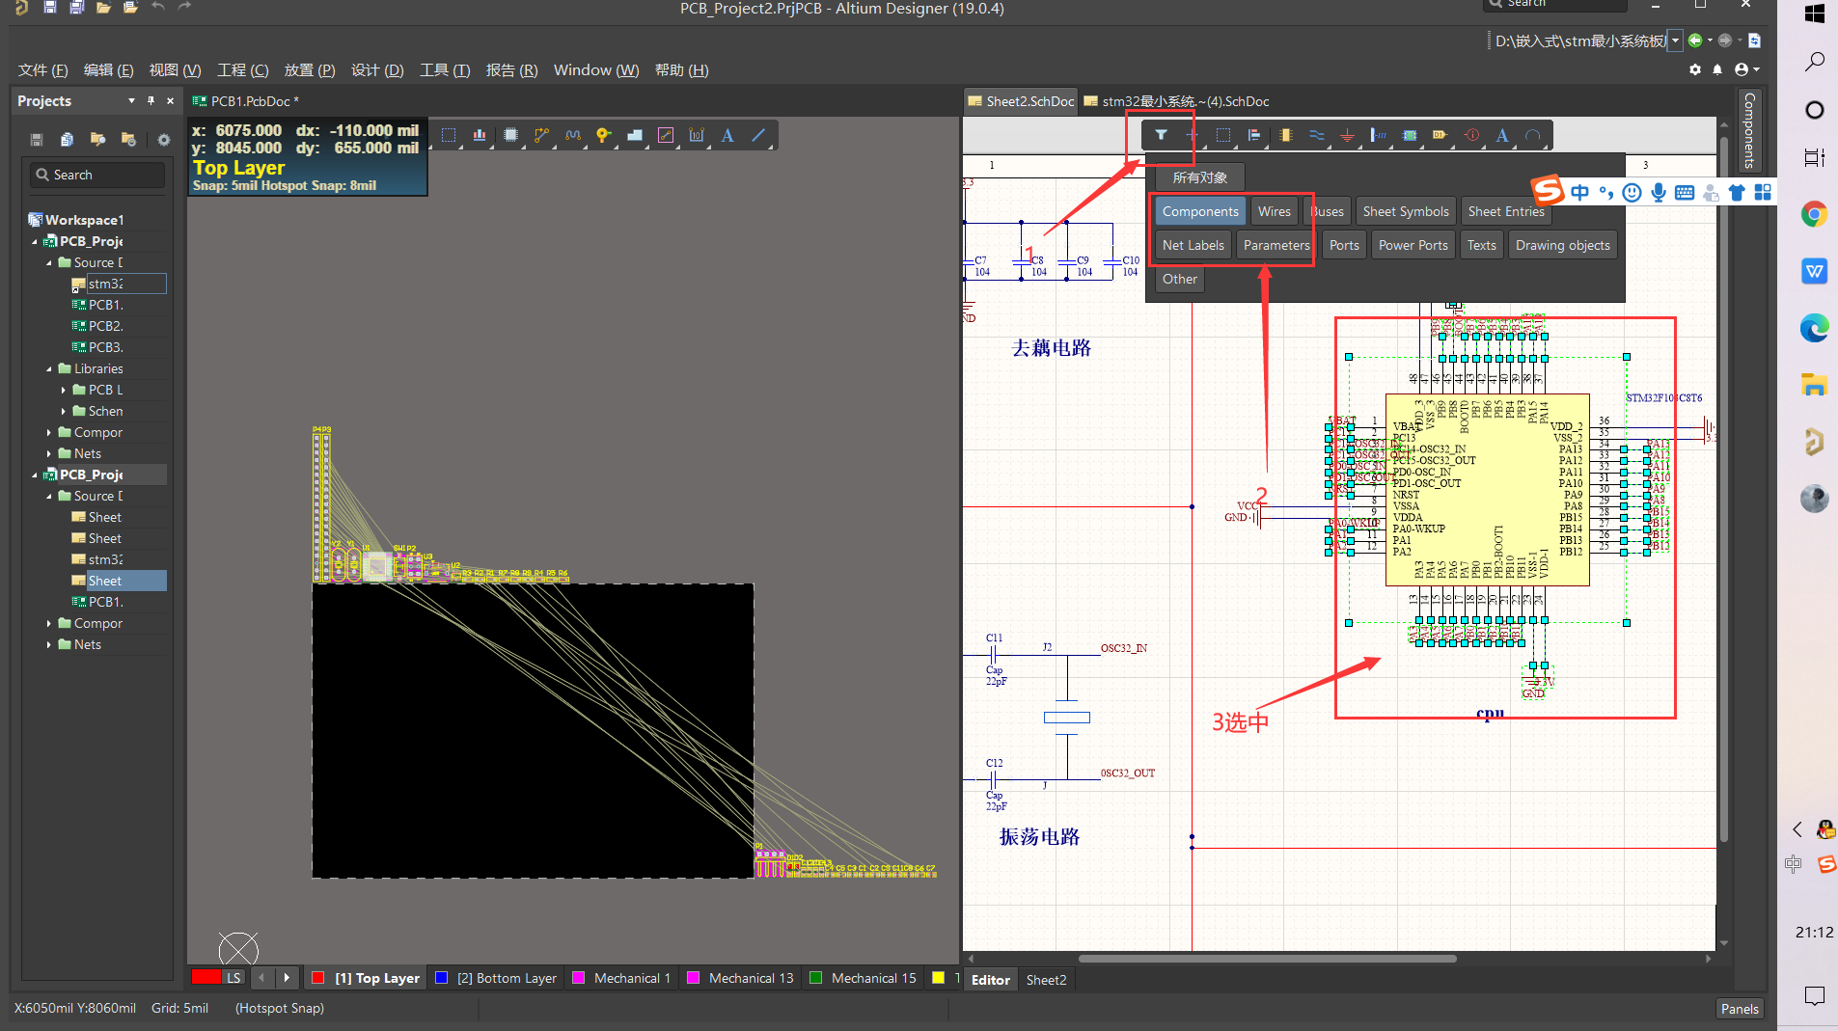
Task: Switch to the PCB1.PcbDoc tab
Action: tap(246, 101)
